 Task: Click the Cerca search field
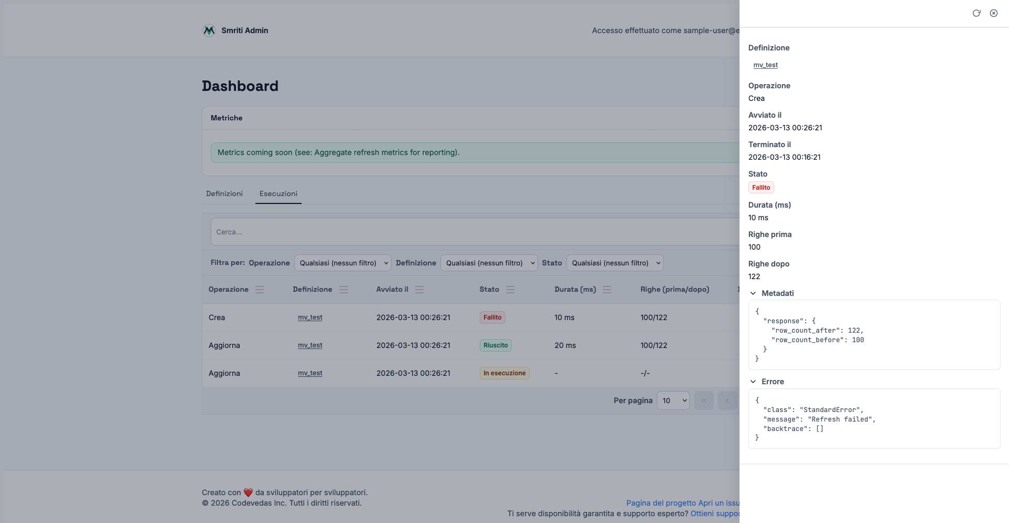[473, 232]
